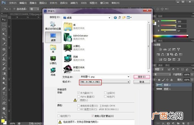Open the 图像(I) menu
Image resolution: width=194 pixels, height=125 pixels.
[x=33, y=3]
